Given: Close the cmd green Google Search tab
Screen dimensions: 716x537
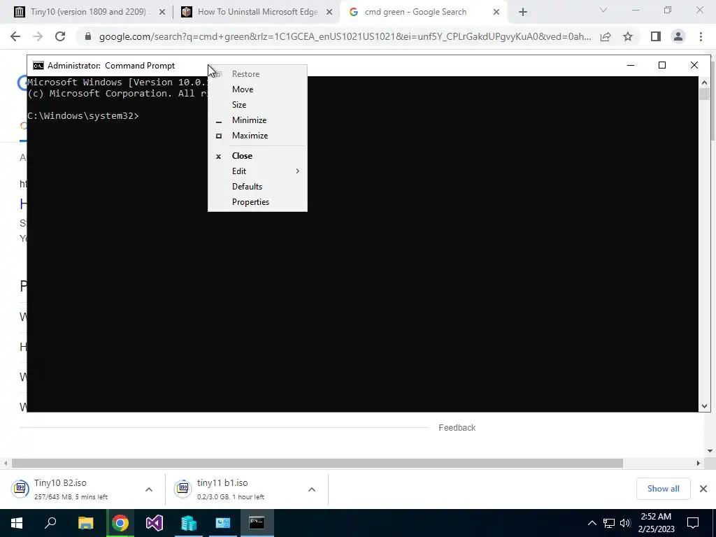Looking at the screenshot, I should pos(496,13).
